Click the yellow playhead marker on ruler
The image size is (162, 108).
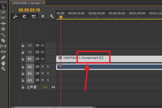pos(61,17)
